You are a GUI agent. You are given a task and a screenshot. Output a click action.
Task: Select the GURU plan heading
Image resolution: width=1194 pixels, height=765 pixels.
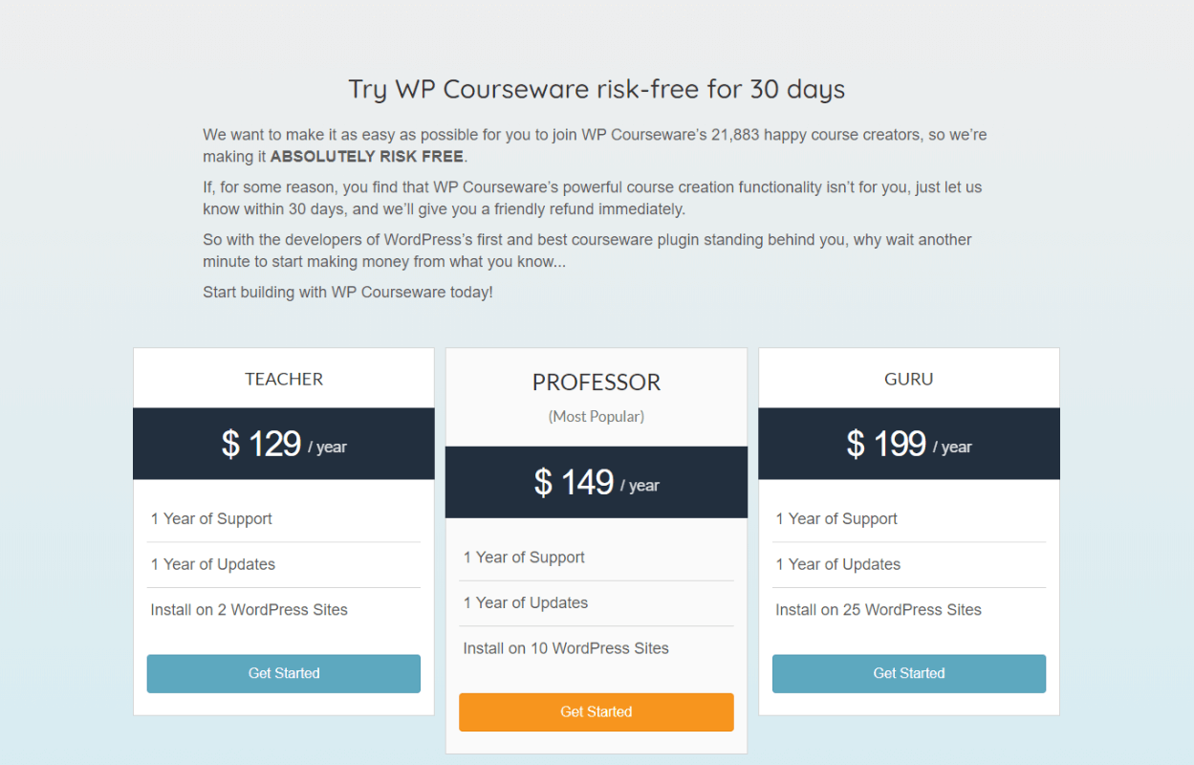pyautogui.click(x=909, y=379)
